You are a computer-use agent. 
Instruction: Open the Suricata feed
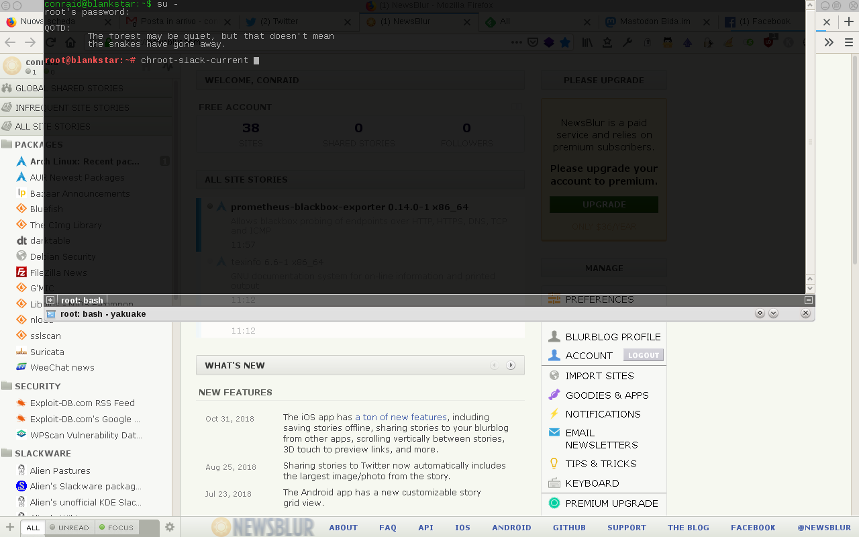47,352
